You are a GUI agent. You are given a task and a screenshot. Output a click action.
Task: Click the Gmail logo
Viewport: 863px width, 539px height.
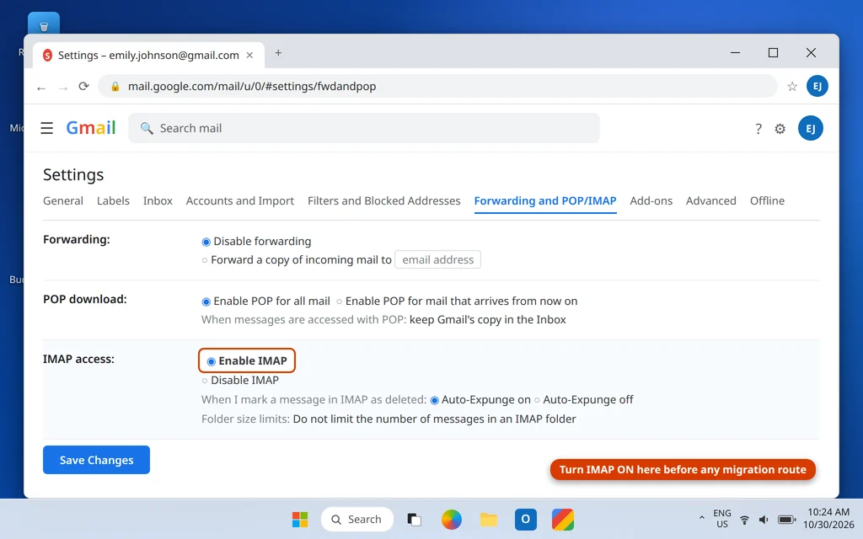pos(91,128)
